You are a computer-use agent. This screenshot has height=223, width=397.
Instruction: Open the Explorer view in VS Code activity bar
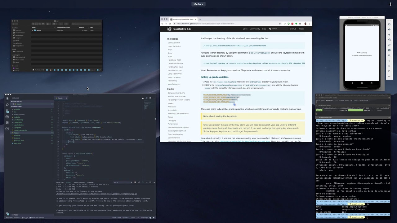[7, 99]
